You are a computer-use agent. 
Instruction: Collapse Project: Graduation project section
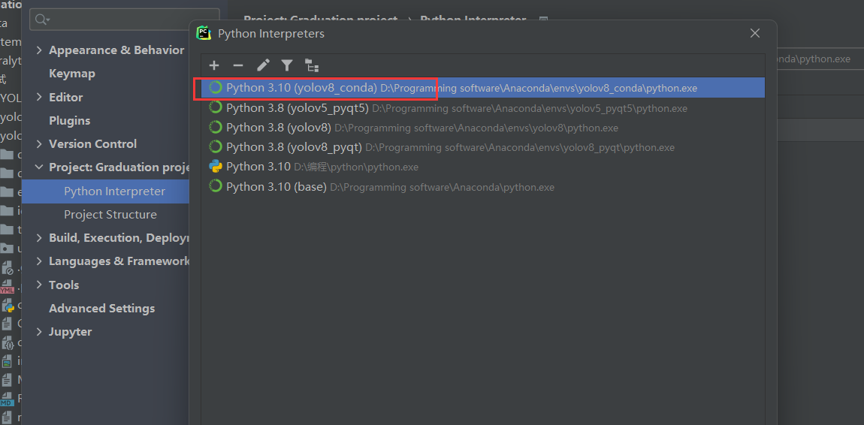(38, 167)
